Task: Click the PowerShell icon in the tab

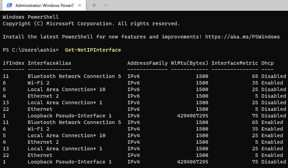Action: [9, 5]
